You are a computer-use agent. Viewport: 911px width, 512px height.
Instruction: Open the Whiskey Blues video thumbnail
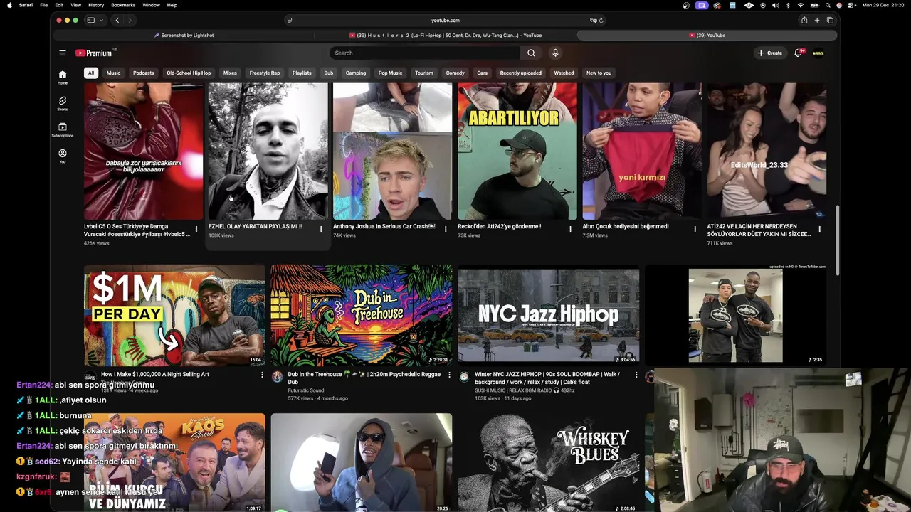point(548,462)
